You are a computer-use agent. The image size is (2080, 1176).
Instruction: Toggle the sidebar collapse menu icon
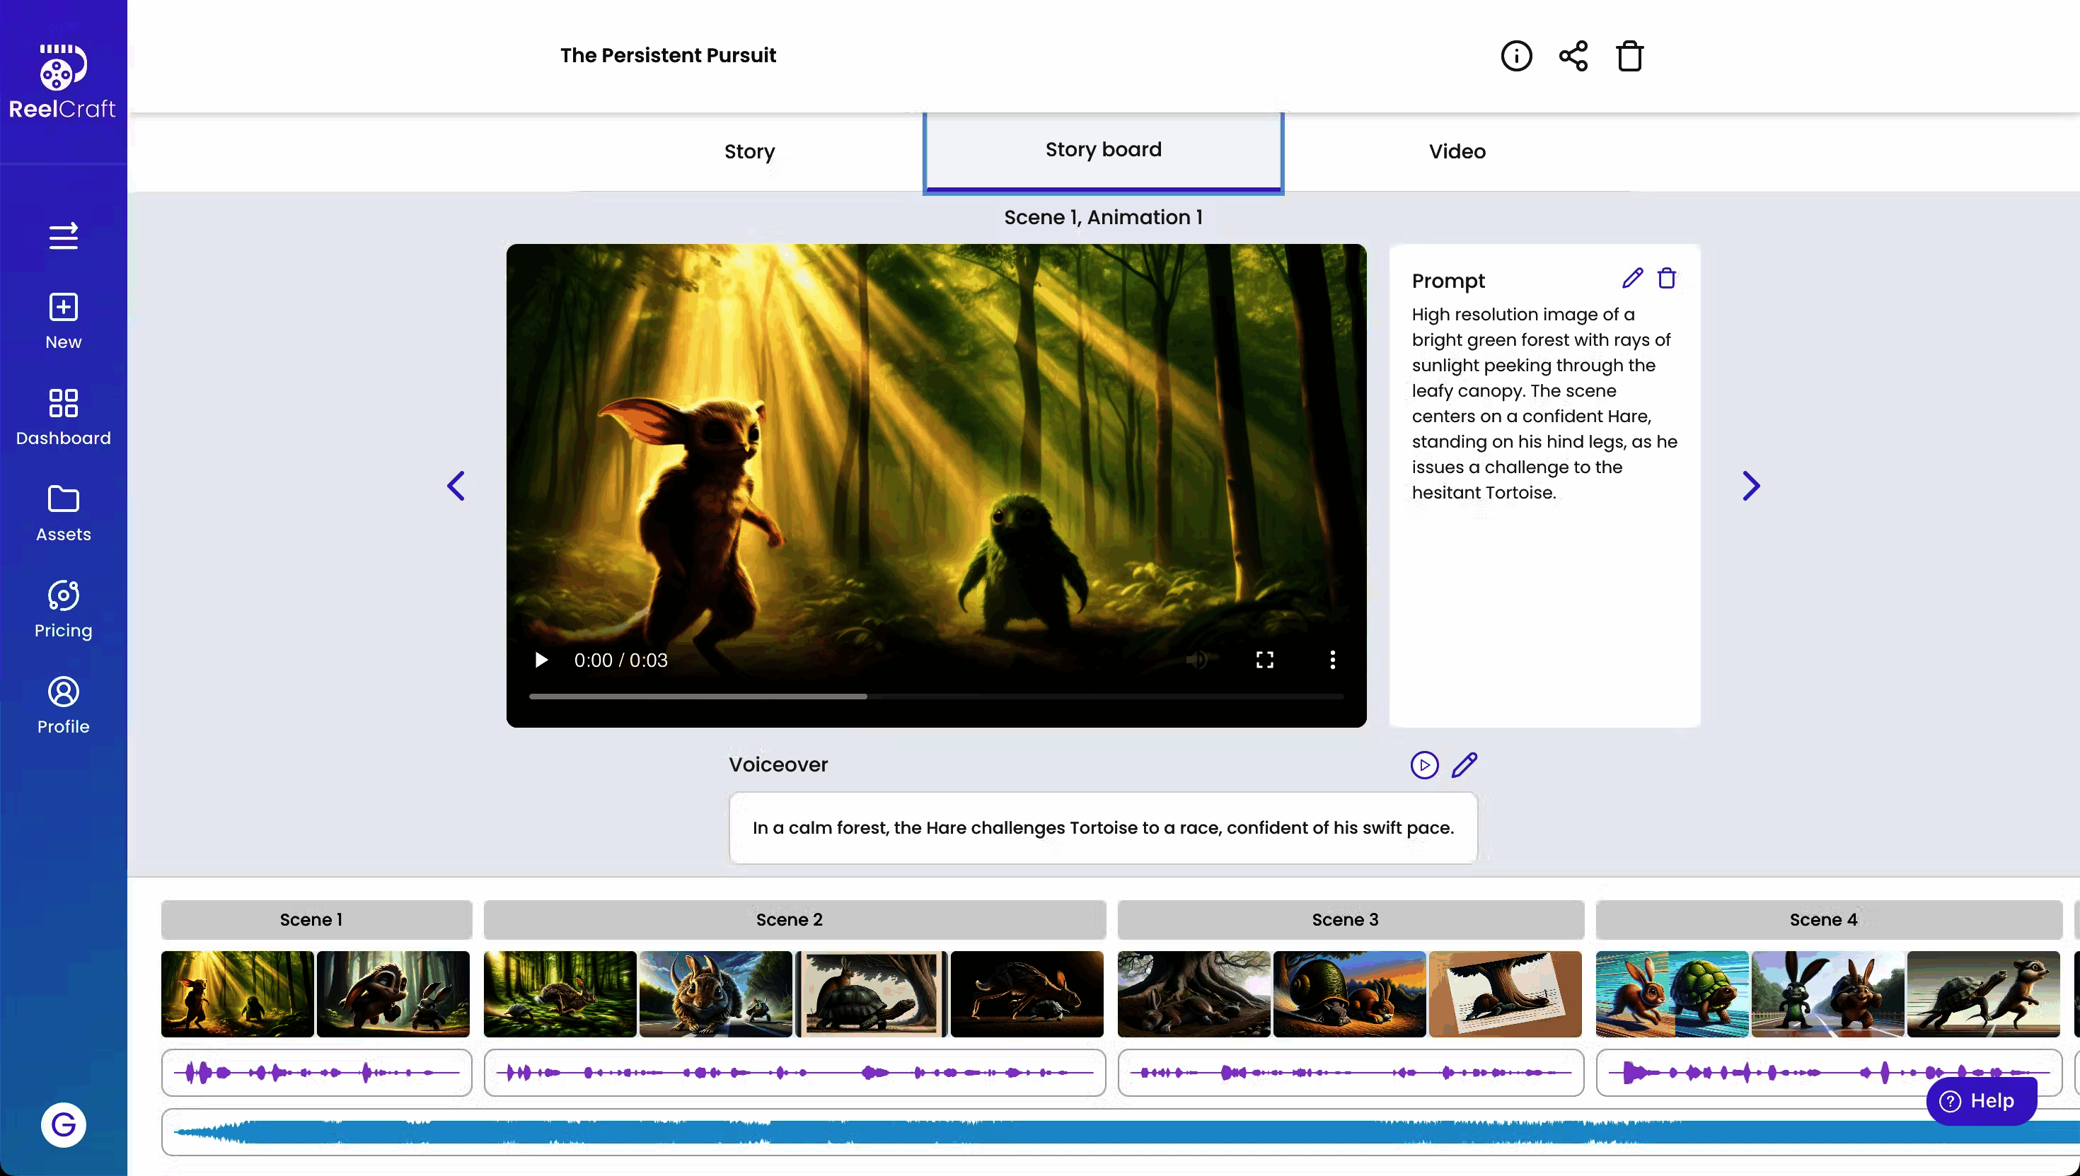tap(63, 236)
